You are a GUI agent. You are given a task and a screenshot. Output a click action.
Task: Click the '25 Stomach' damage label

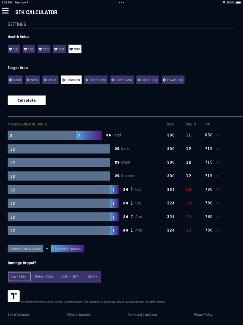click(125, 176)
